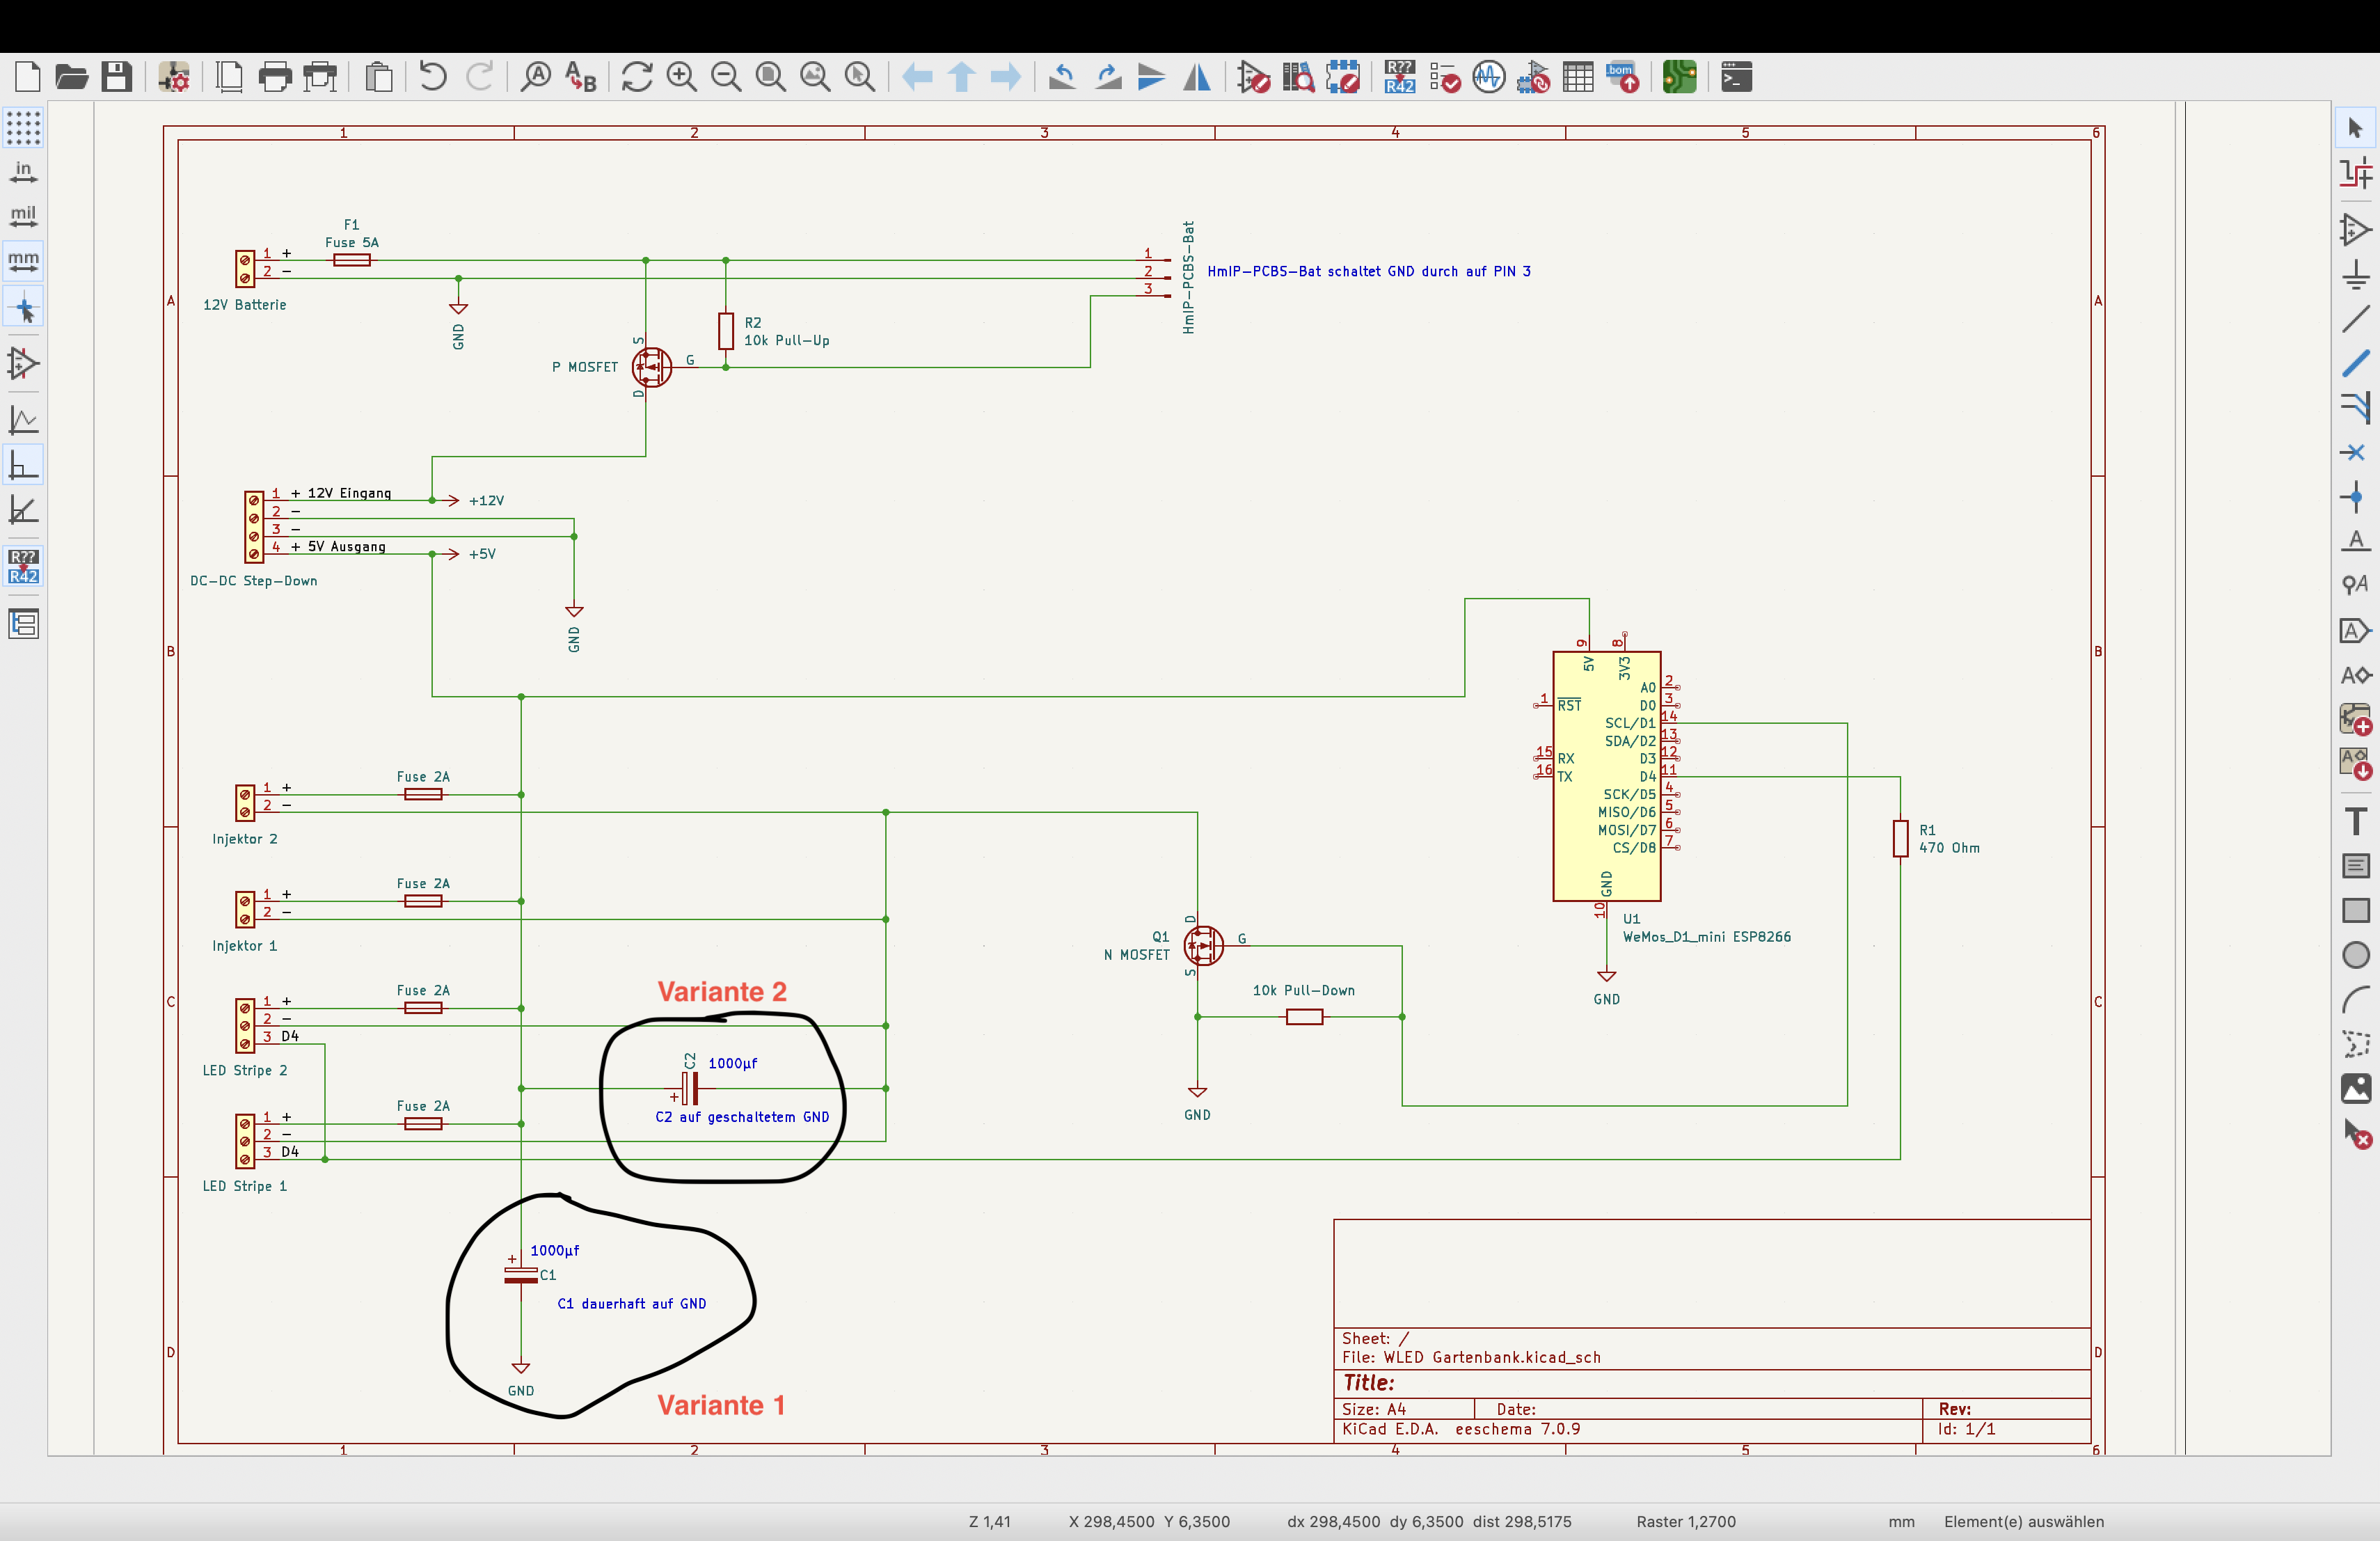The image size is (2380, 1541).
Task: Select the Add Circle tool
Action: click(x=2355, y=955)
